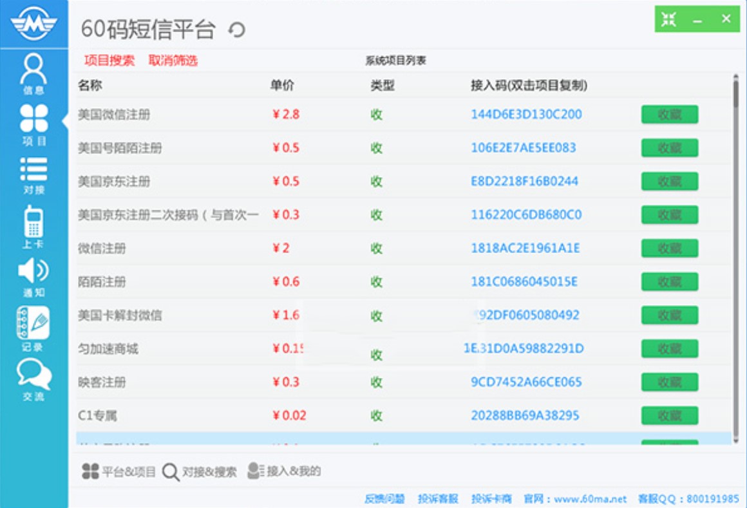This screenshot has height=508, width=747.
Task: Click 收藏 button for 美国微信注册
Action: tap(669, 115)
